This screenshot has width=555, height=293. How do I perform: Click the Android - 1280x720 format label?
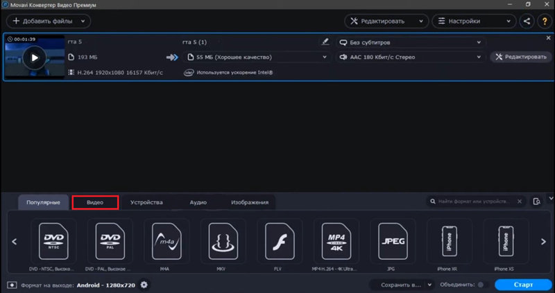click(x=106, y=285)
